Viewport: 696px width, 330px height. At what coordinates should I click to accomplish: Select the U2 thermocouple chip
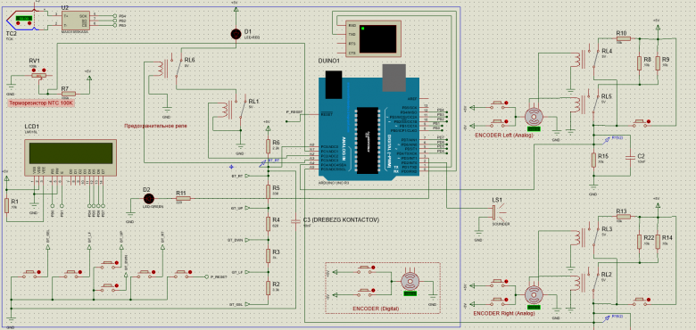tap(76, 21)
